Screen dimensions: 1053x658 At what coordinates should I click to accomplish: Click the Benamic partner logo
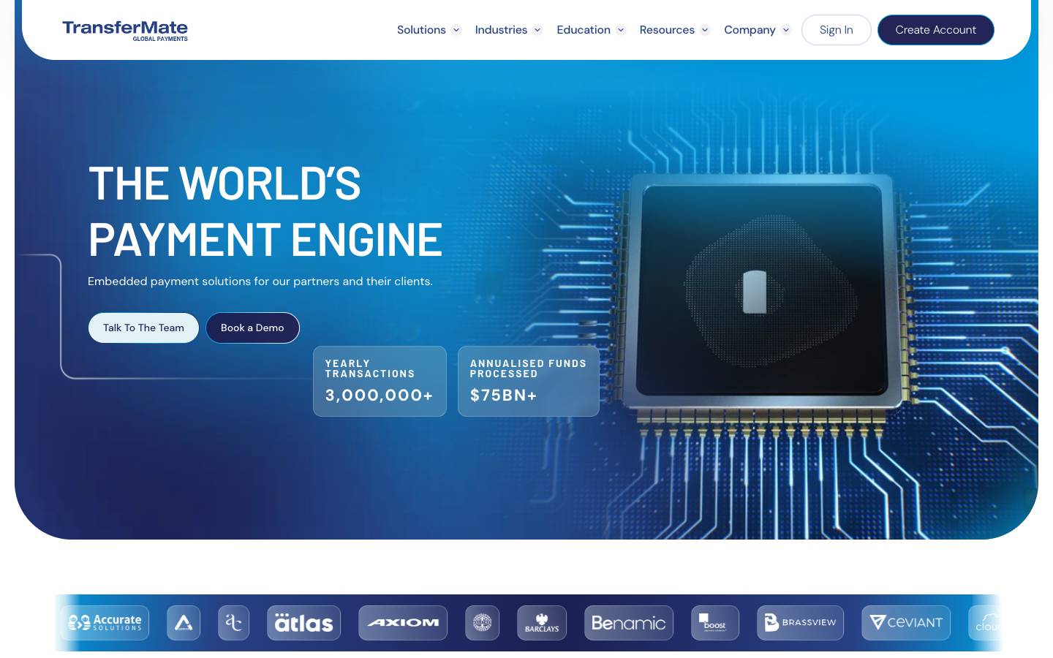coord(629,623)
